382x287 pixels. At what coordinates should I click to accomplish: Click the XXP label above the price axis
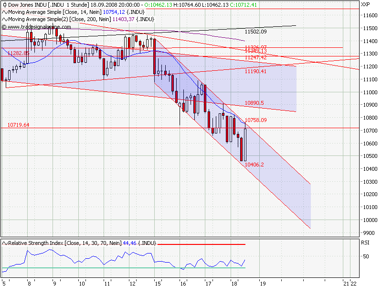click(365, 5)
